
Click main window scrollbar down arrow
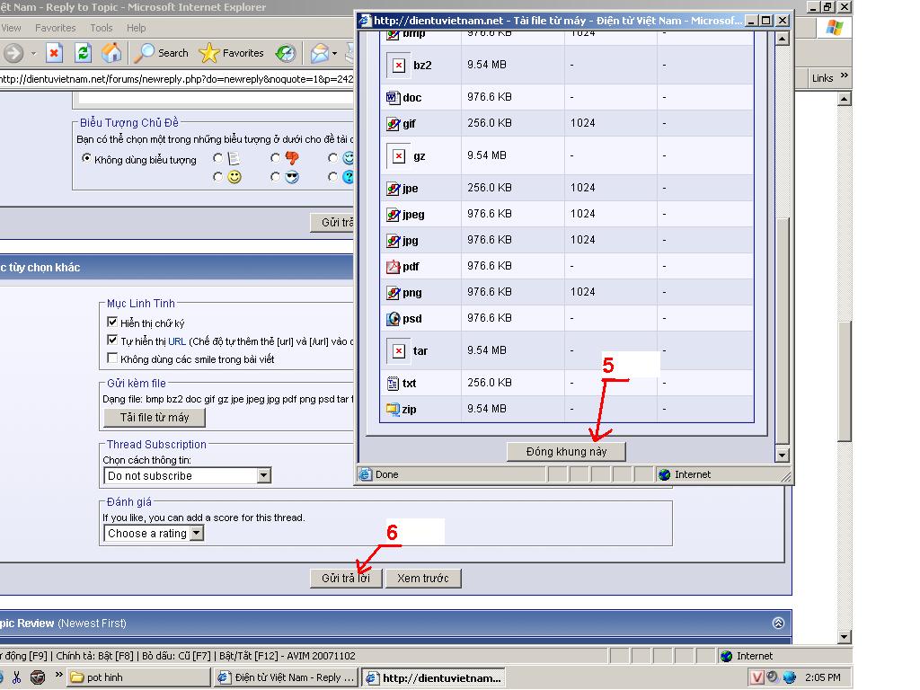coord(845,637)
